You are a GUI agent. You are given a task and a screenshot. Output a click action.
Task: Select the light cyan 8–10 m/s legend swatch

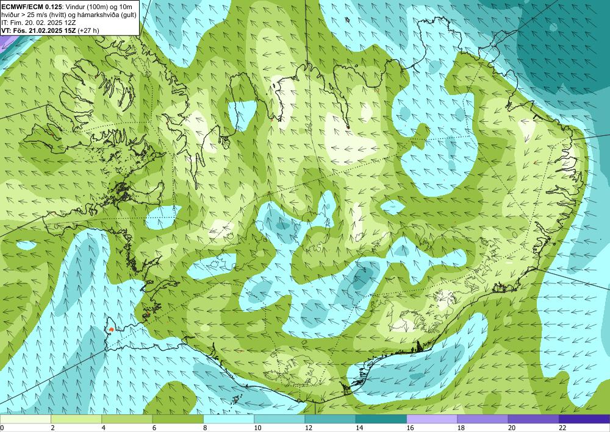(229, 419)
